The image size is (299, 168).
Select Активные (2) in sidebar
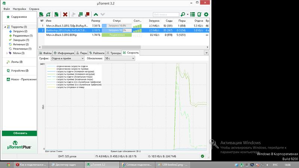[x=21, y=44]
